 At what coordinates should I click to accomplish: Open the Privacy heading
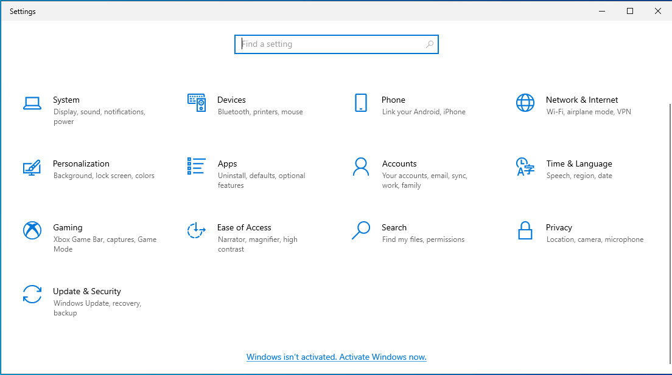pos(559,227)
